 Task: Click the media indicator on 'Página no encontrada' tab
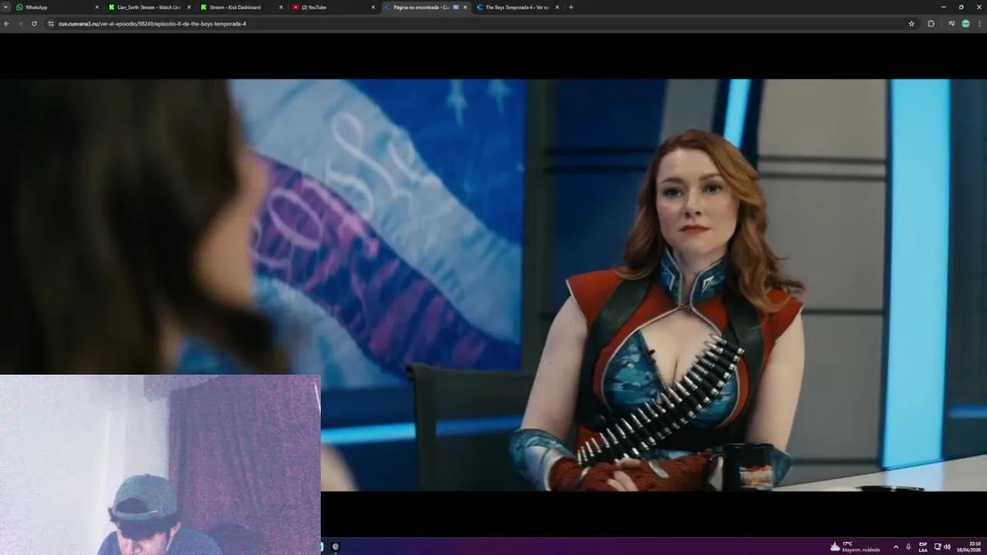(456, 7)
